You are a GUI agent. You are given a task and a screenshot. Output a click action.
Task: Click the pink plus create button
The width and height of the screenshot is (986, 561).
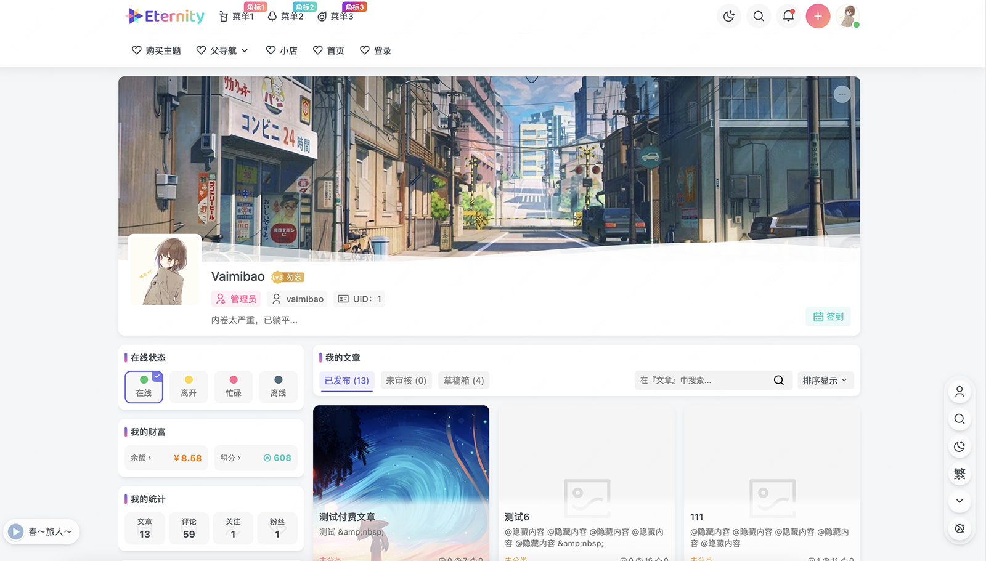pyautogui.click(x=818, y=16)
